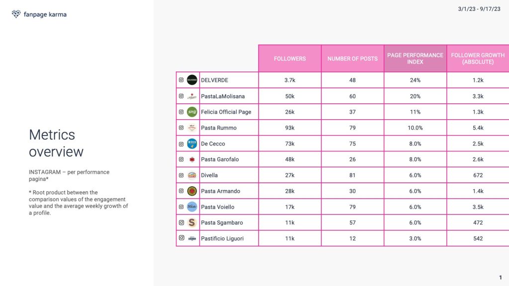Click the Felicia Official Page green avatar

coord(192,112)
